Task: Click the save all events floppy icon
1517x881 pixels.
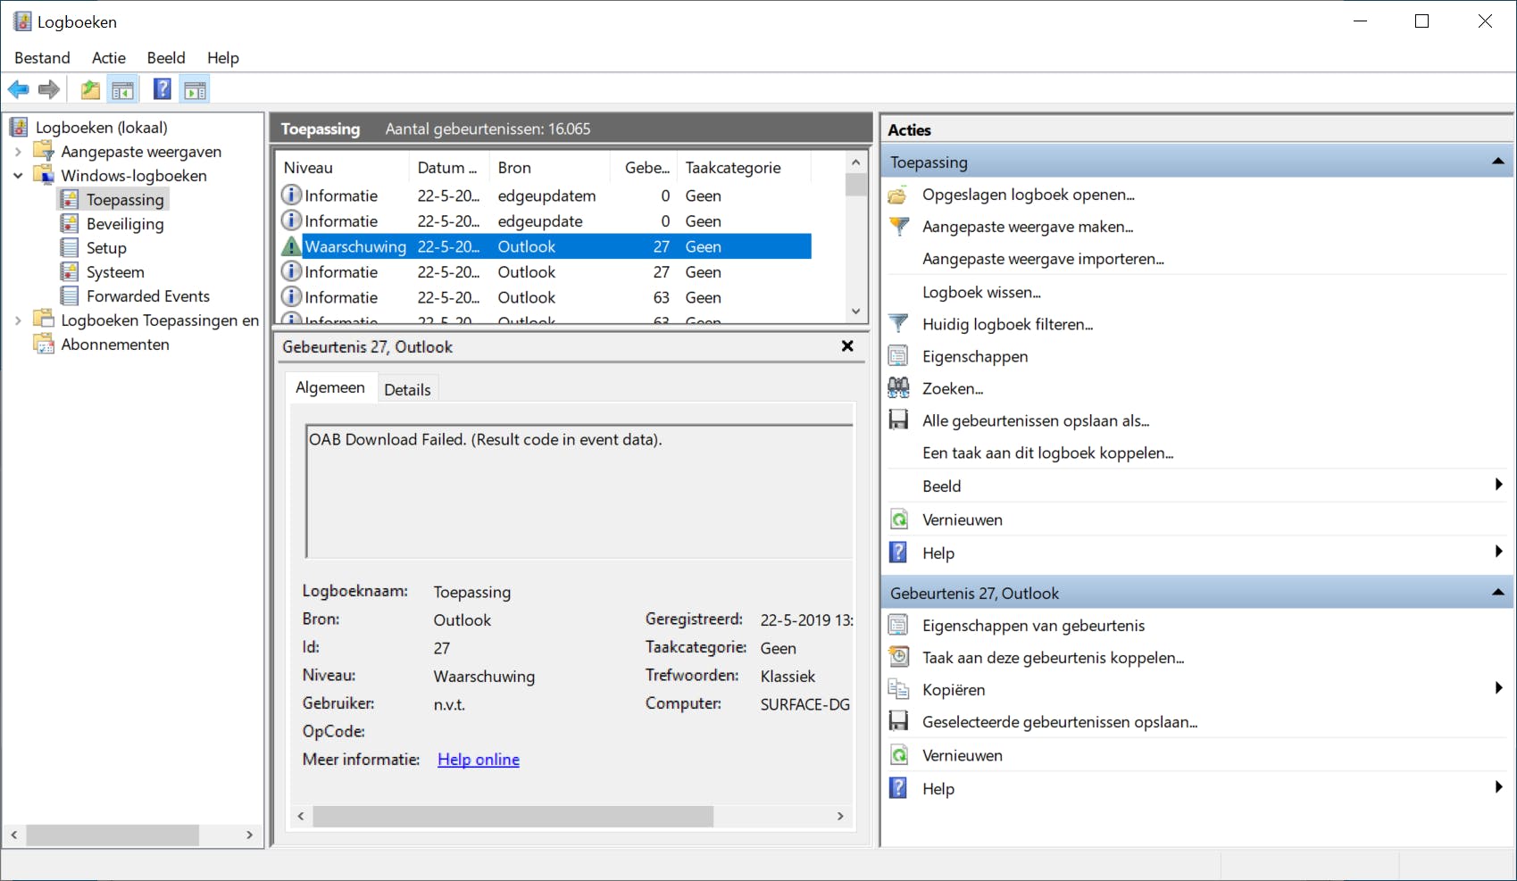Action: (898, 420)
